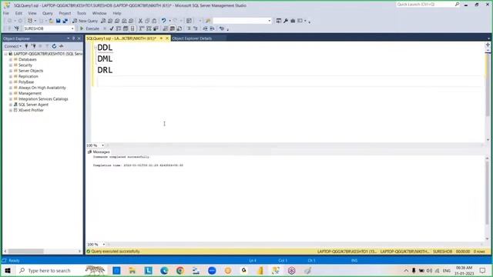
Task: Open the Edit menu
Action: pos(18,13)
